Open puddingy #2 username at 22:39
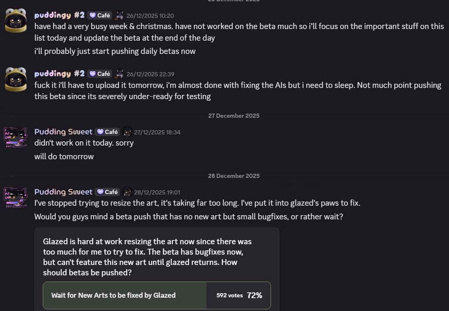This screenshot has height=311, width=449. [59, 74]
